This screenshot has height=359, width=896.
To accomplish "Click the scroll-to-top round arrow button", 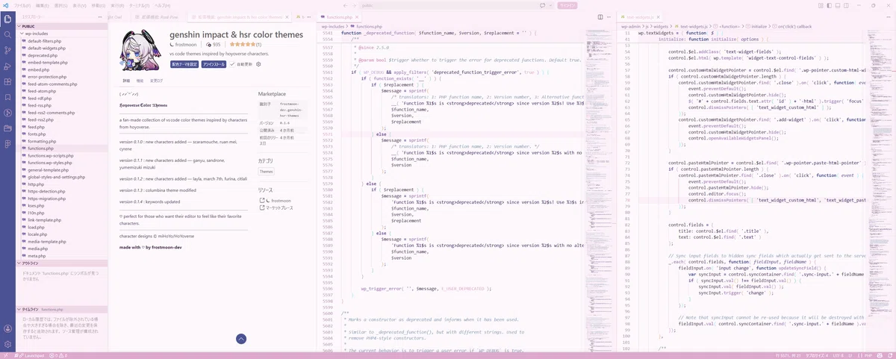I will click(241, 339).
